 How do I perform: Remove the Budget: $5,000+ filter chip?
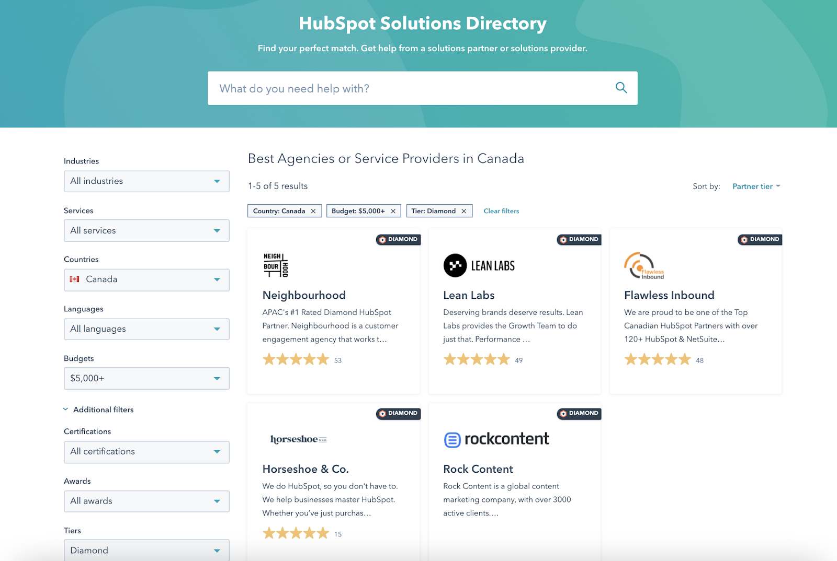click(393, 211)
